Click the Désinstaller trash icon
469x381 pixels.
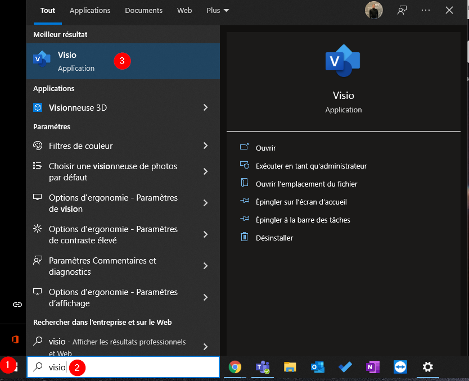245,237
